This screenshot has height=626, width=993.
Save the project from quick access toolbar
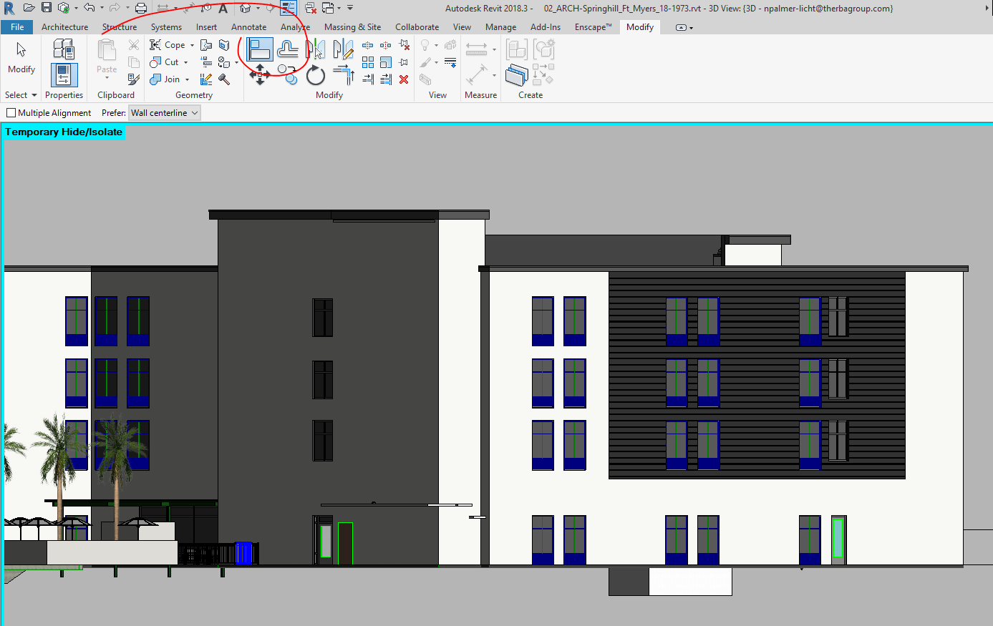[x=47, y=8]
